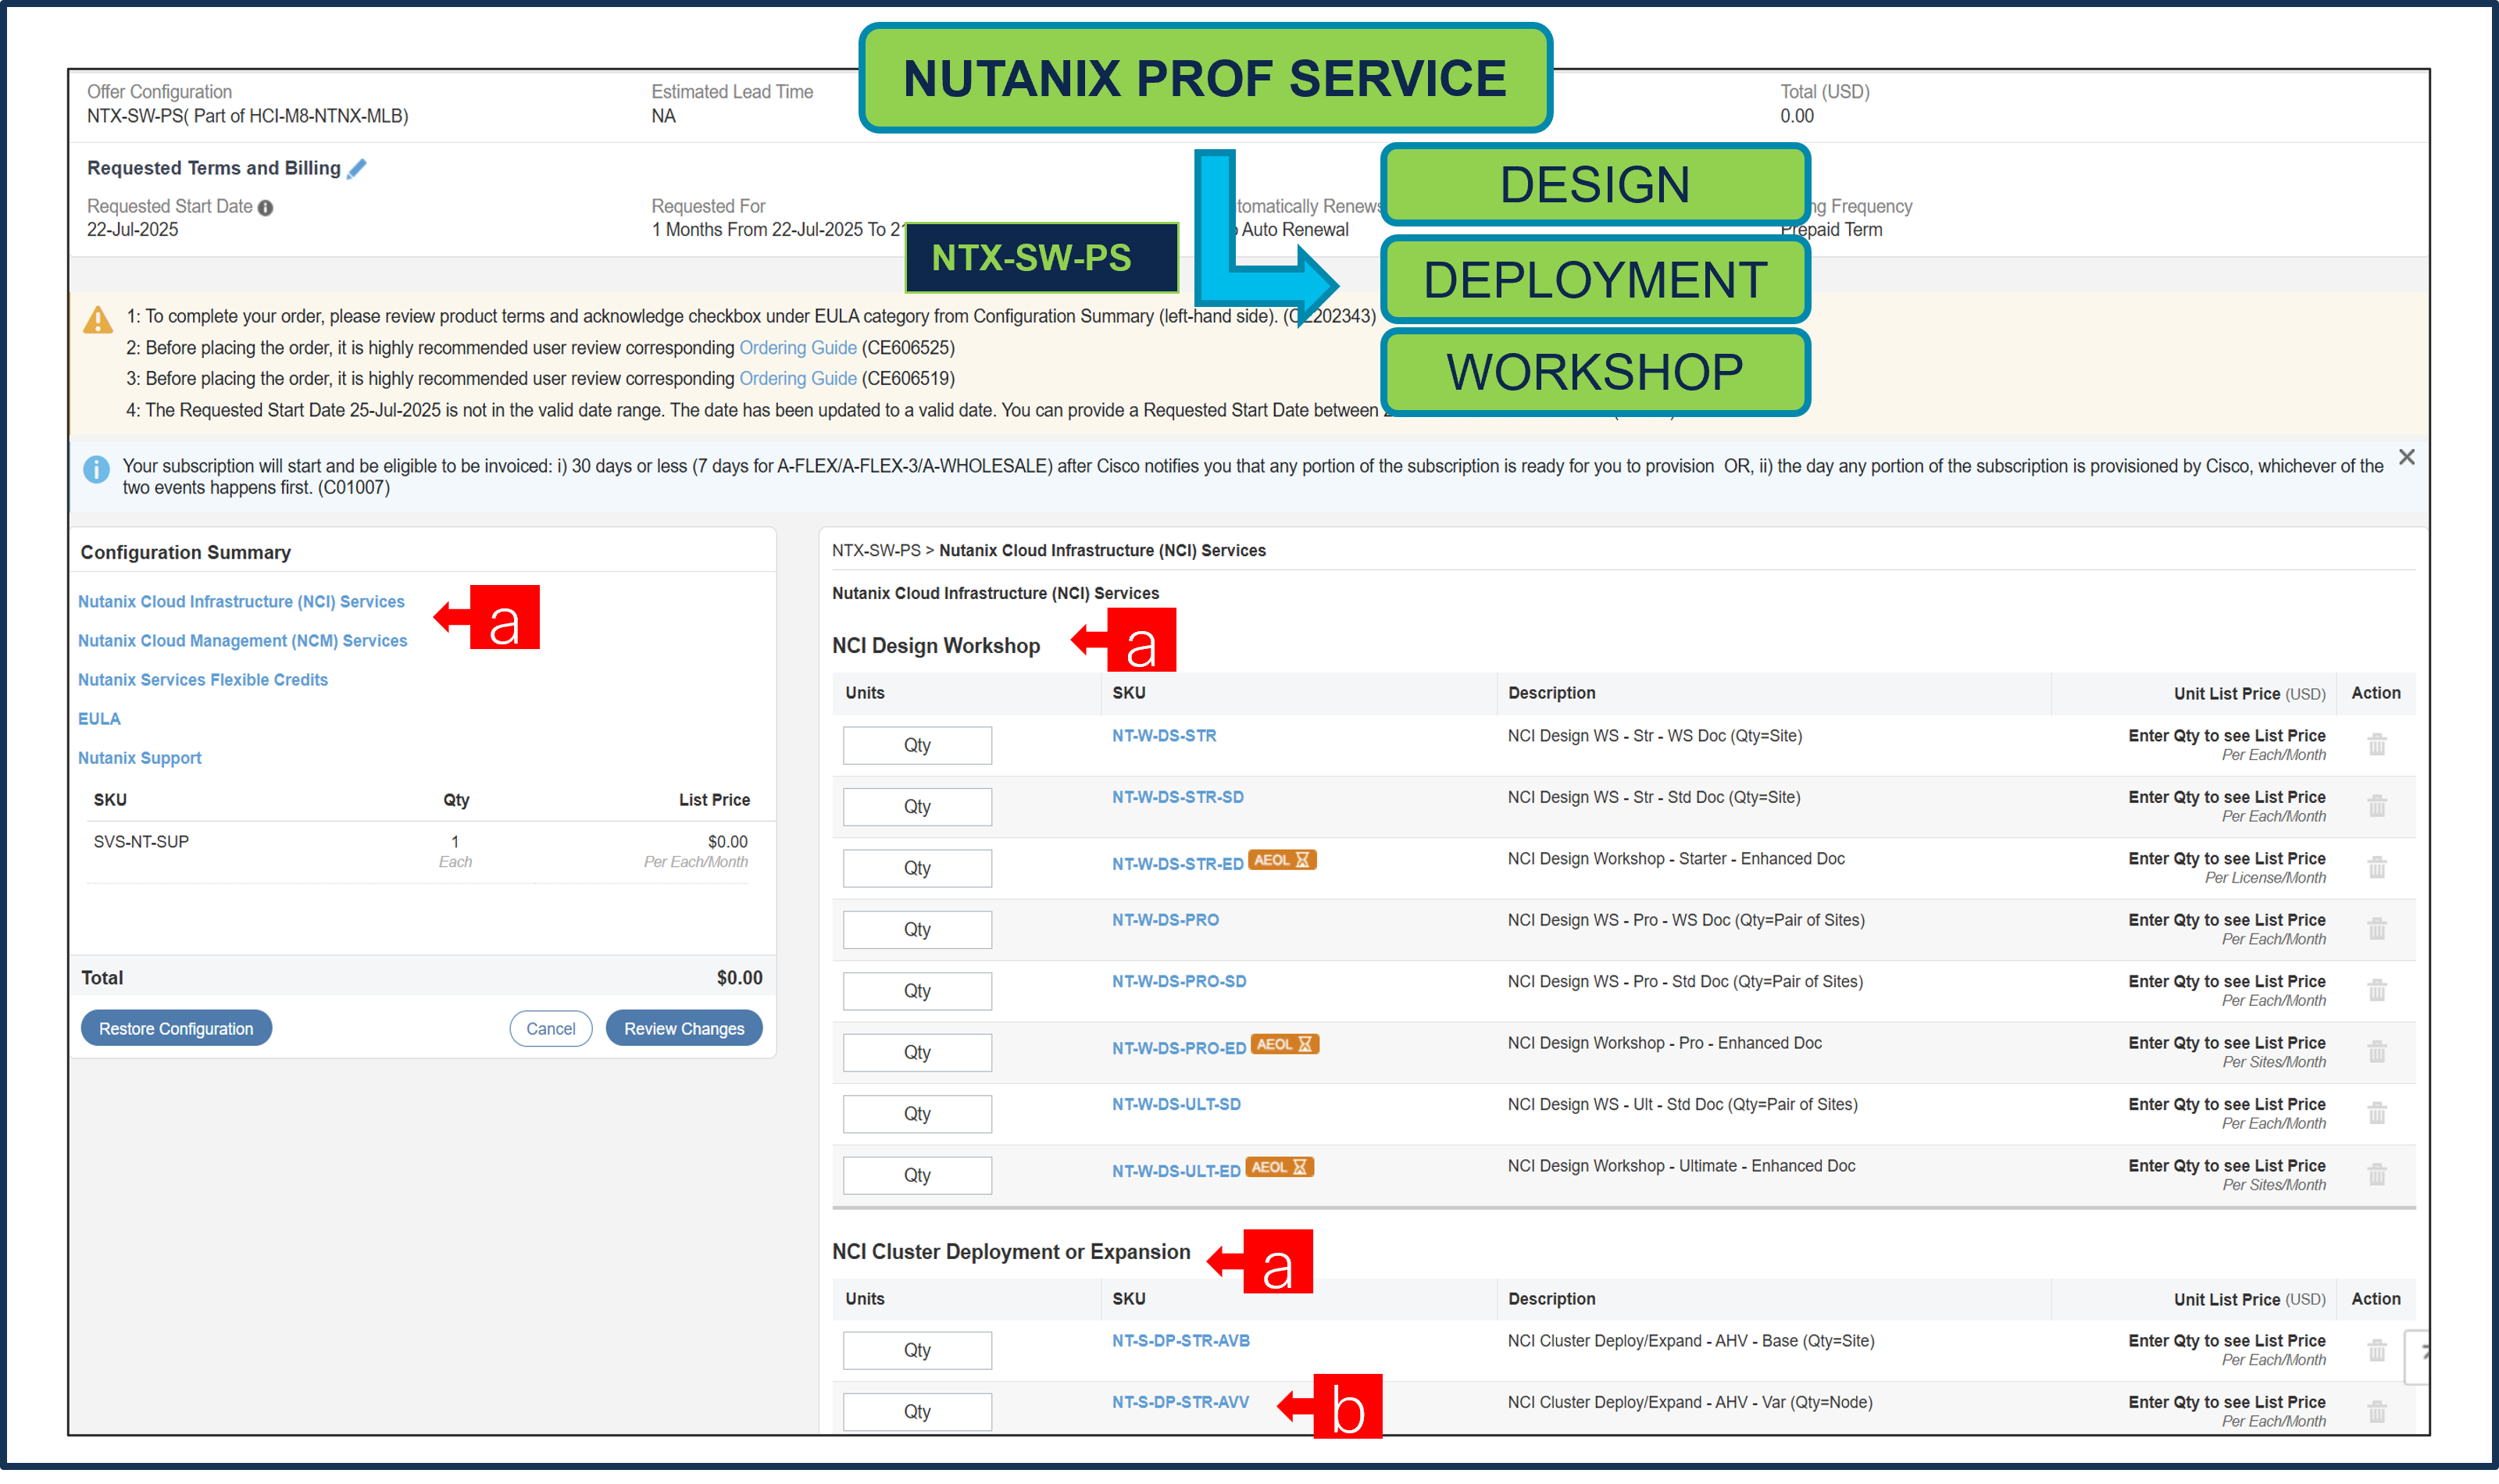Click the Review Changes button

684,1028
